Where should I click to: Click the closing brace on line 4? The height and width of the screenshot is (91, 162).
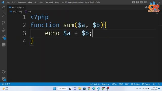click(x=32, y=41)
